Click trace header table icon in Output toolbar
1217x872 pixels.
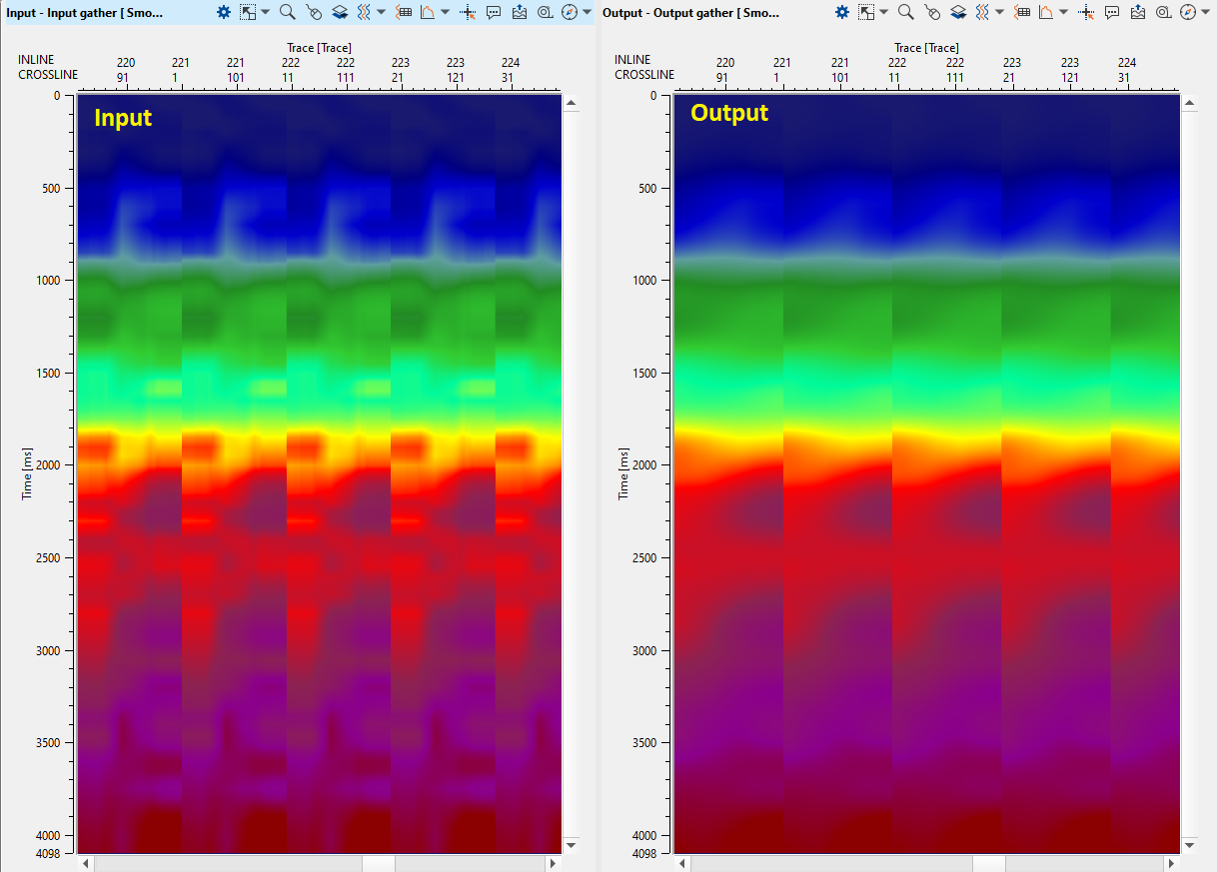[1022, 12]
